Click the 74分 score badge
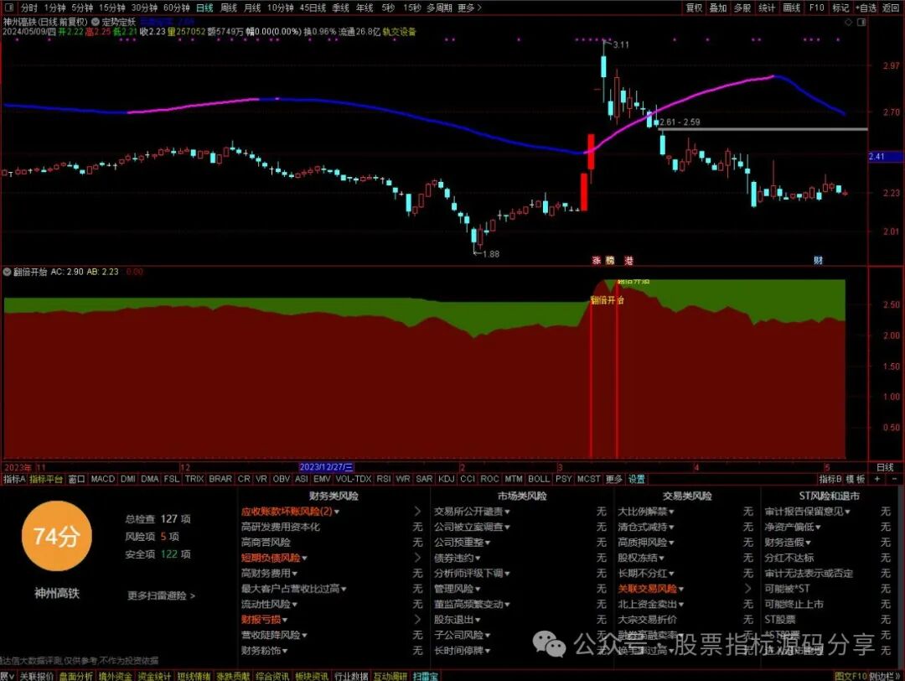Image resolution: width=905 pixels, height=681 pixels. click(56, 537)
